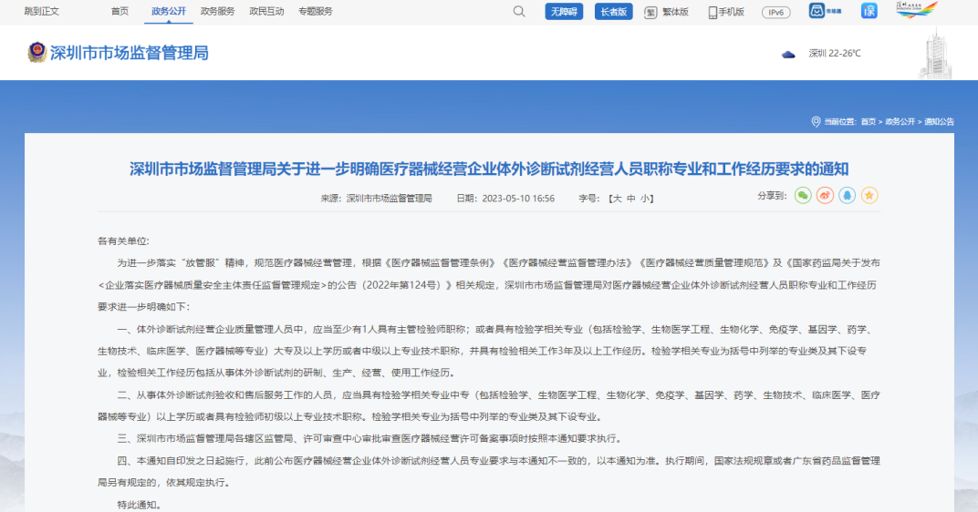The height and width of the screenshot is (512, 978).
Task: Switch to 繁体版 traditional Chinese
Action: tap(666, 12)
